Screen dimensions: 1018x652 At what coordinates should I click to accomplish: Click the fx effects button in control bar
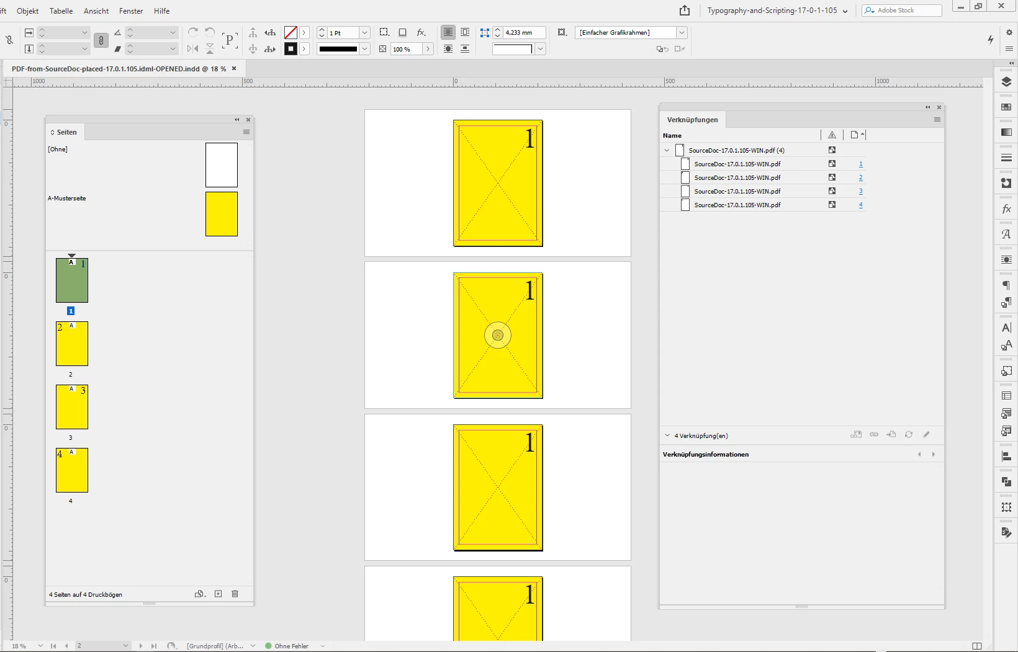pos(421,32)
